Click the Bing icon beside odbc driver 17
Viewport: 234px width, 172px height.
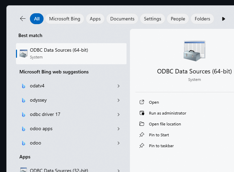coord(23,115)
